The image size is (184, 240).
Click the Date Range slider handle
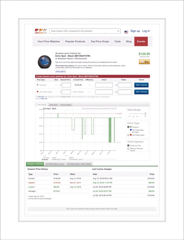pyautogui.click(x=145, y=114)
